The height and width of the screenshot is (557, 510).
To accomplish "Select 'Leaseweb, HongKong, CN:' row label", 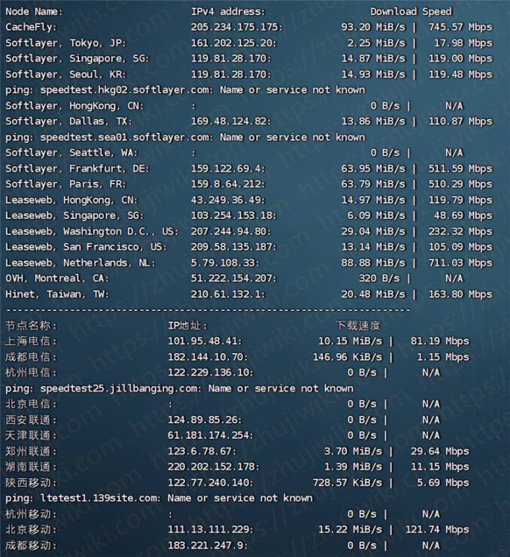I will (x=71, y=200).
